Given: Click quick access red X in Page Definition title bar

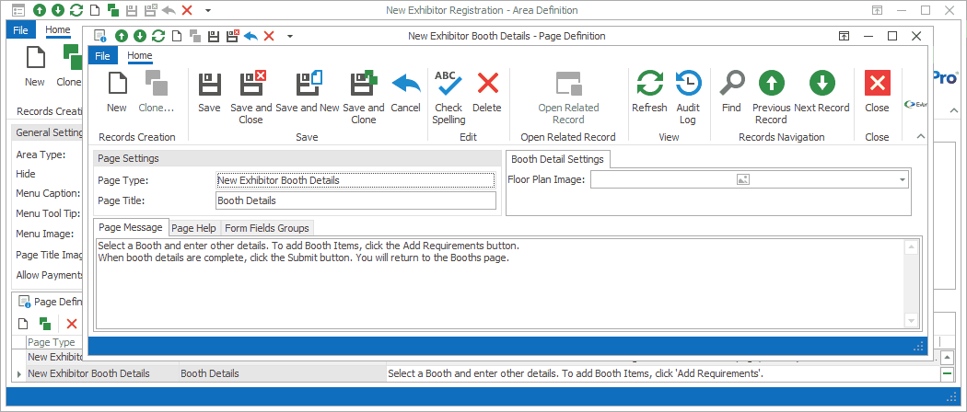Looking at the screenshot, I should pyautogui.click(x=269, y=37).
